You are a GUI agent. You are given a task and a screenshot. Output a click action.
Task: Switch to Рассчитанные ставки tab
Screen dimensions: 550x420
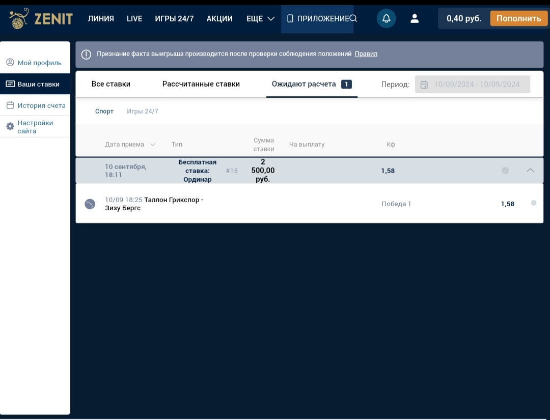pyautogui.click(x=201, y=84)
